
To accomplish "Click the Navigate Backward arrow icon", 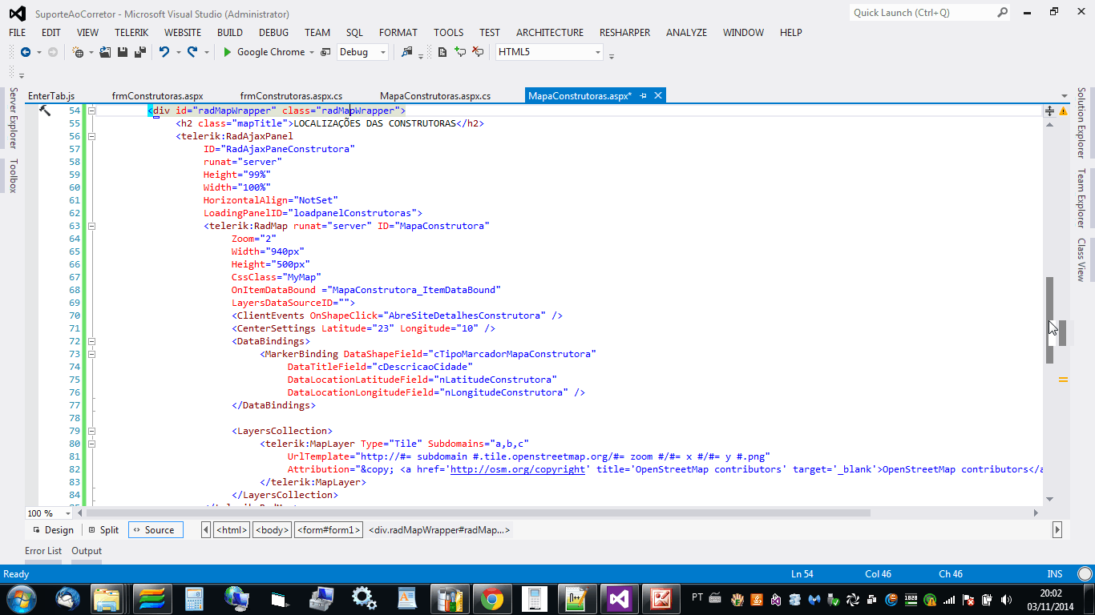I will [x=25, y=52].
